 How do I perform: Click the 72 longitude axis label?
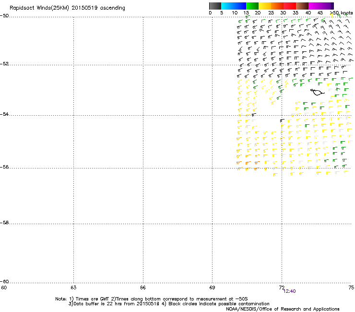click(x=282, y=288)
